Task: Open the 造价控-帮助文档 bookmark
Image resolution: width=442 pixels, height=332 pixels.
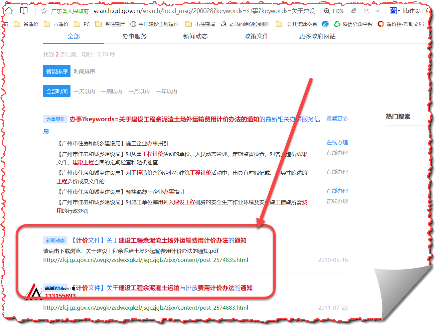Action: pyautogui.click(x=401, y=24)
